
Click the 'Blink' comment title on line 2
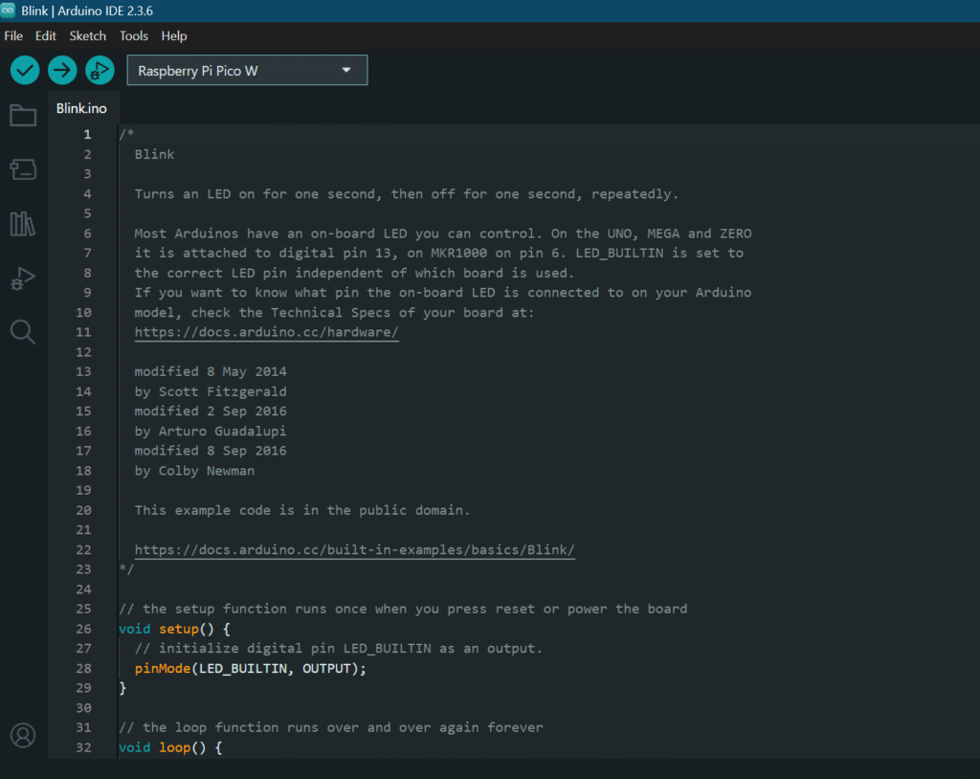(x=154, y=154)
